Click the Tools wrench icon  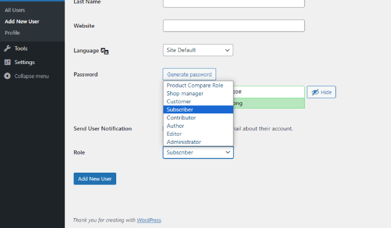tap(7, 48)
